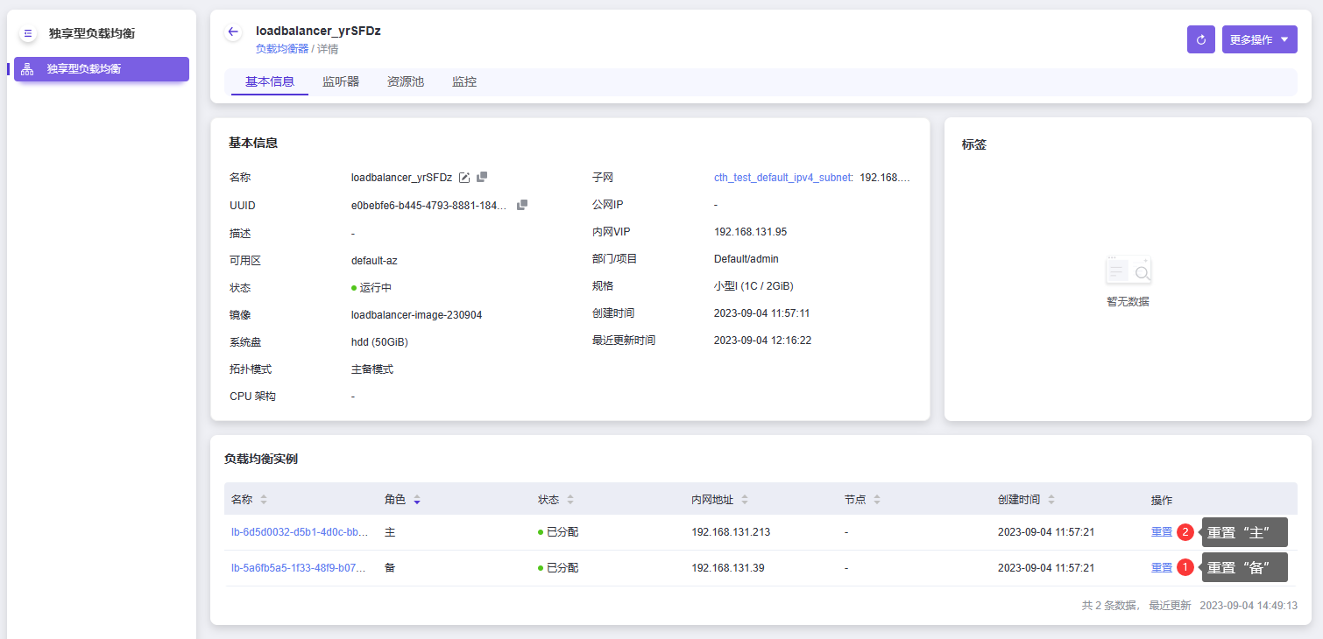Sort instances by 名称 column
This screenshot has width=1323, height=639.
coord(264,500)
